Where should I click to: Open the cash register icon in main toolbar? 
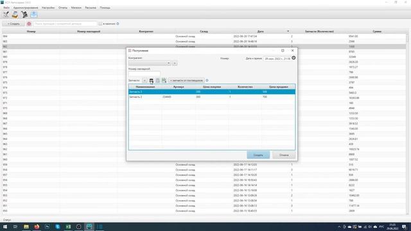(24, 15)
